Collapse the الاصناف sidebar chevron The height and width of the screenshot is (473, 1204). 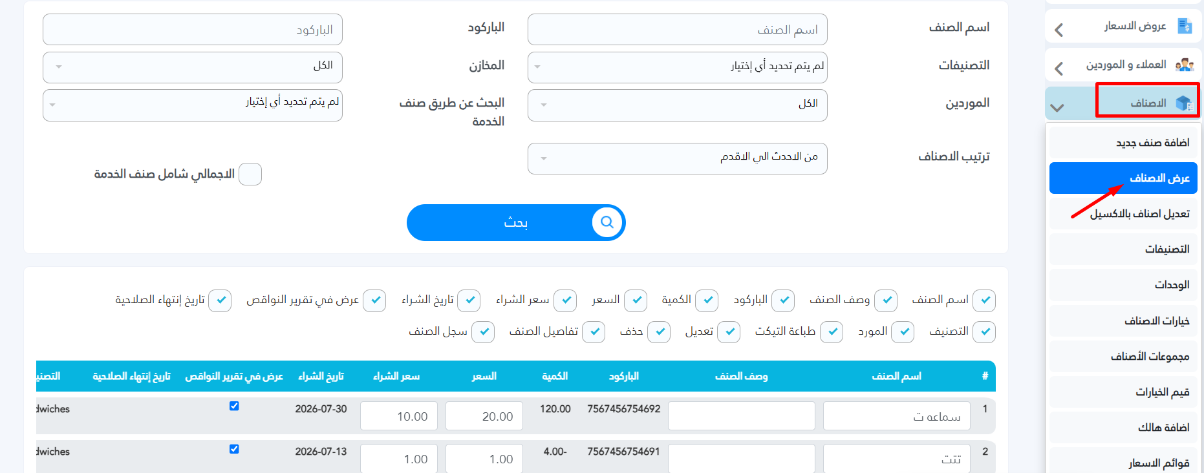click(1057, 107)
